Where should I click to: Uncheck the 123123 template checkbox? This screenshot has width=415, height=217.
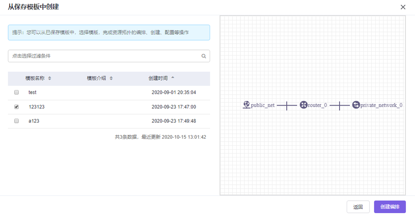coord(17,107)
